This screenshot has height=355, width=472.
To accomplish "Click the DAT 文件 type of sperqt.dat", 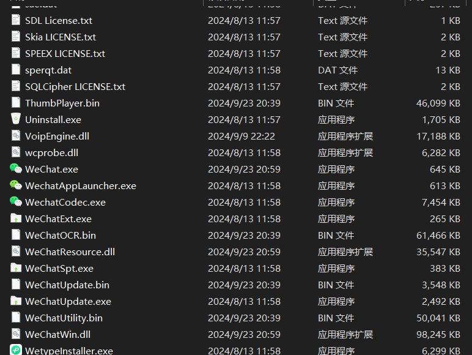I will [x=337, y=70].
